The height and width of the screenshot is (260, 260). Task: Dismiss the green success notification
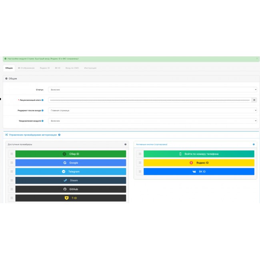(x=257, y=59)
